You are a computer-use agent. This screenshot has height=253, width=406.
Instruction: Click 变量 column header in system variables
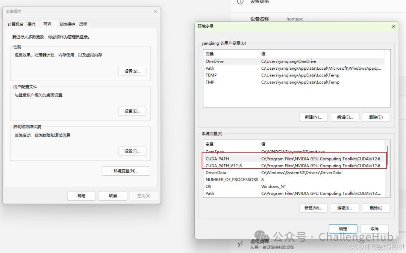231,144
